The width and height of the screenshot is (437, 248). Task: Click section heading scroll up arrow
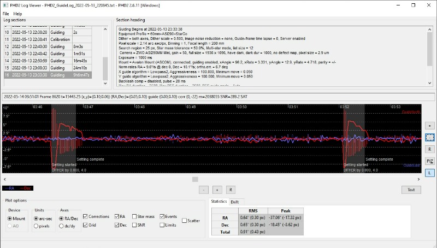click(x=429, y=29)
